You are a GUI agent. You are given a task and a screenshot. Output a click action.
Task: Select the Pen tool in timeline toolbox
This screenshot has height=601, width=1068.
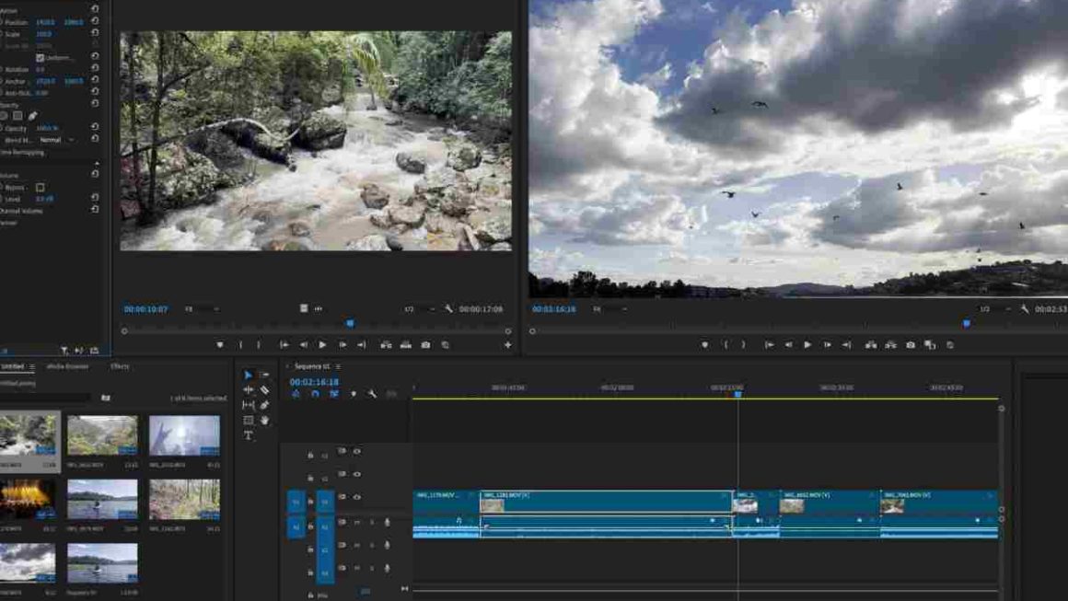pyautogui.click(x=264, y=405)
